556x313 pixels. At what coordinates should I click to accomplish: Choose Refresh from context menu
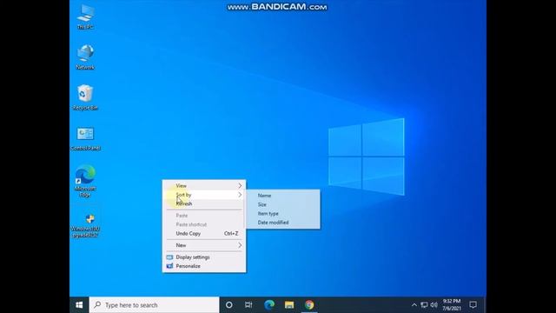pyautogui.click(x=204, y=203)
